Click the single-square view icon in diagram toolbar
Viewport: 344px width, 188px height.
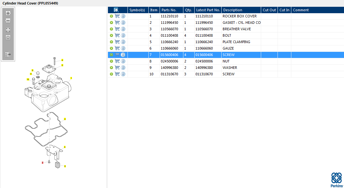pyautogui.click(x=8, y=37)
